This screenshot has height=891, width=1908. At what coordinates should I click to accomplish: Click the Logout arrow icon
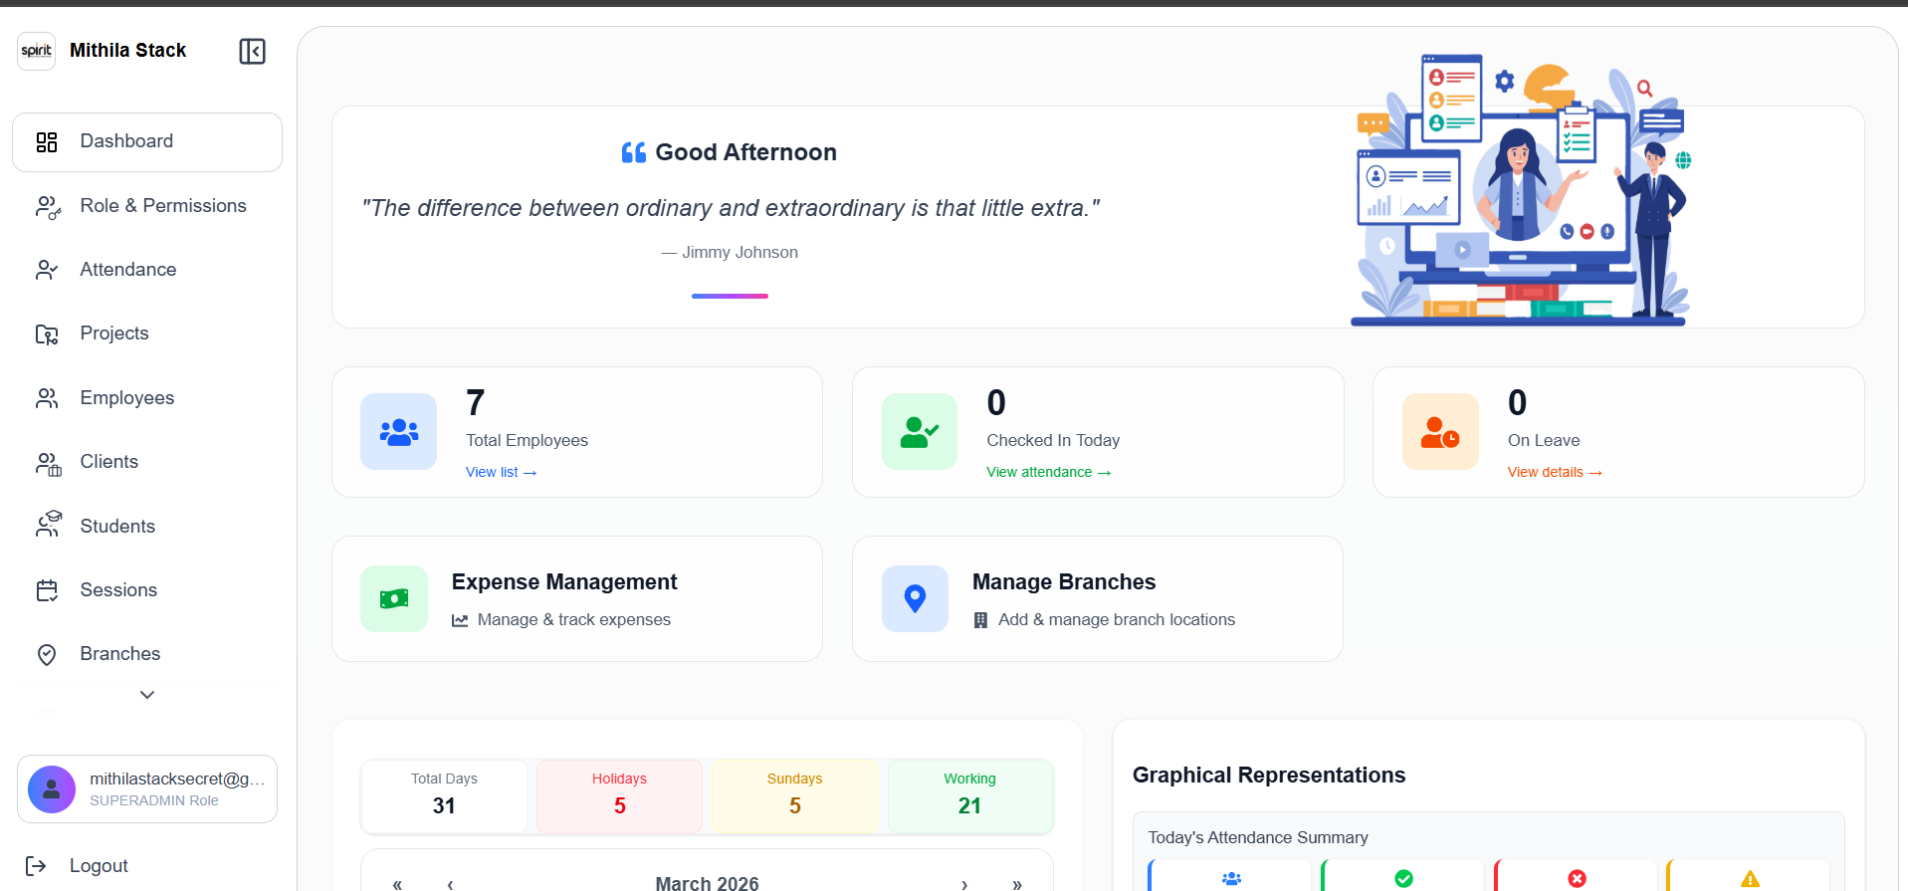pyautogui.click(x=36, y=866)
